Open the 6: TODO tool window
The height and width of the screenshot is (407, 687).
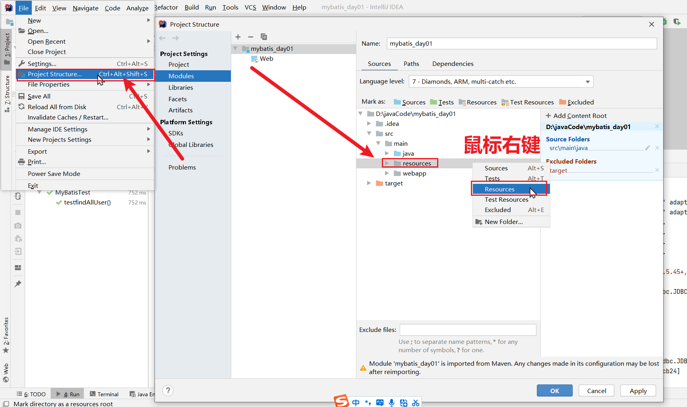[x=31, y=394]
